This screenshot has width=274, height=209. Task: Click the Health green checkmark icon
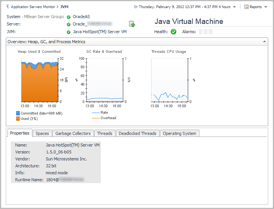pyautogui.click(x=174, y=32)
